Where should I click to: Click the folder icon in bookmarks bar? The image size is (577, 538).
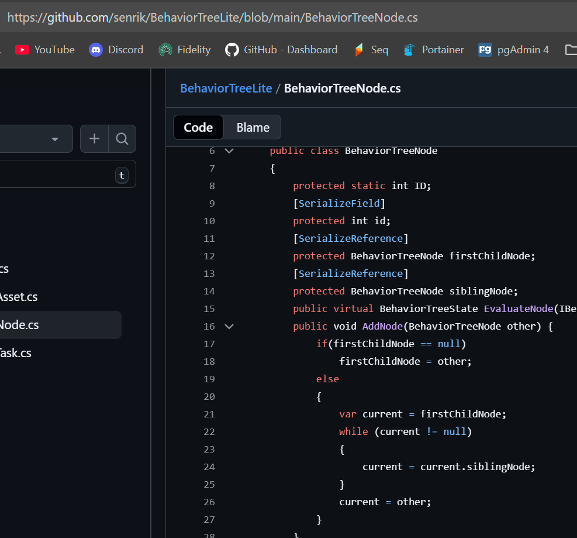(x=571, y=50)
